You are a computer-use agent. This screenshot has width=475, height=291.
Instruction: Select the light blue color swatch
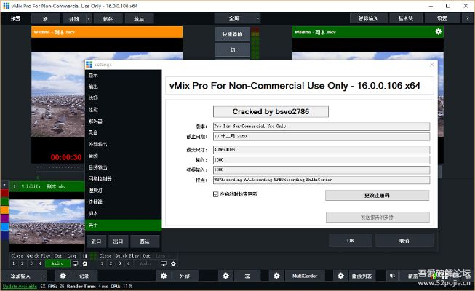click(x=4, y=226)
